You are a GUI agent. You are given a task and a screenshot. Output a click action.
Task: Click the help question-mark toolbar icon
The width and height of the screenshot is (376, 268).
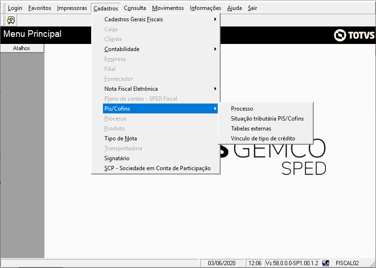pos(11,20)
